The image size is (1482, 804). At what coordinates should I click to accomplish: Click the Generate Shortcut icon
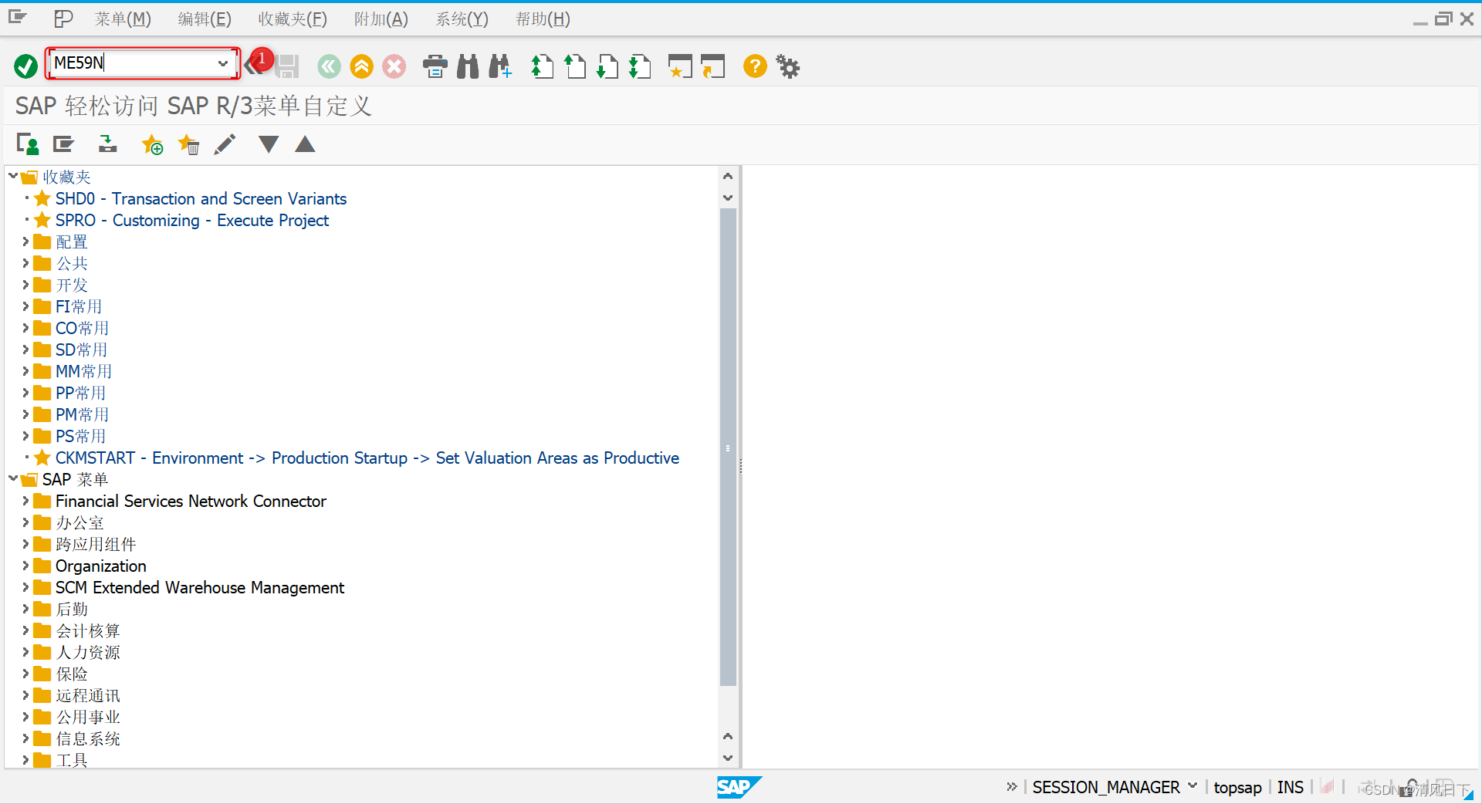pyautogui.click(x=713, y=66)
